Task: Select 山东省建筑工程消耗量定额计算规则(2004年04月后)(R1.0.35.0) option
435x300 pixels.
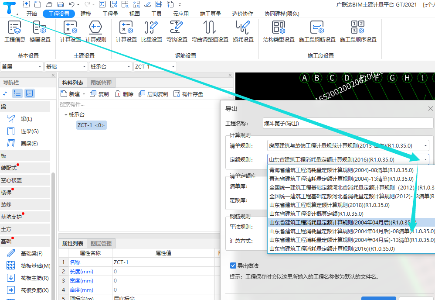Action: (351, 222)
